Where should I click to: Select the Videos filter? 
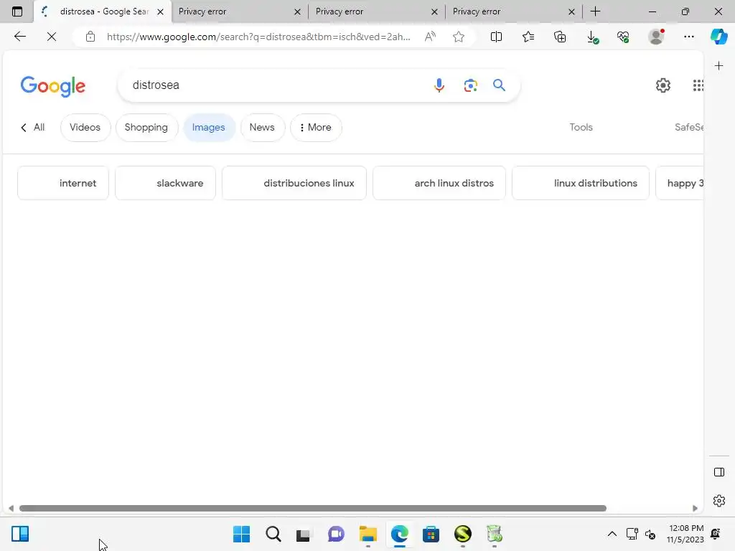pos(85,128)
